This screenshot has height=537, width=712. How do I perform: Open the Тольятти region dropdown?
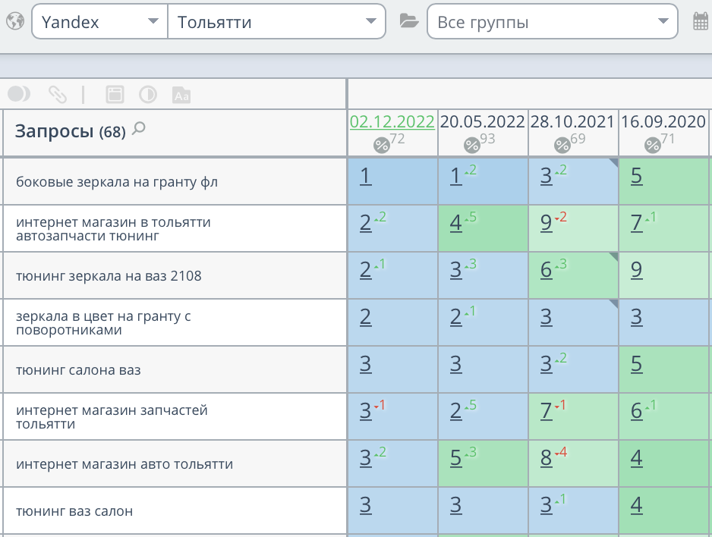pos(276,22)
